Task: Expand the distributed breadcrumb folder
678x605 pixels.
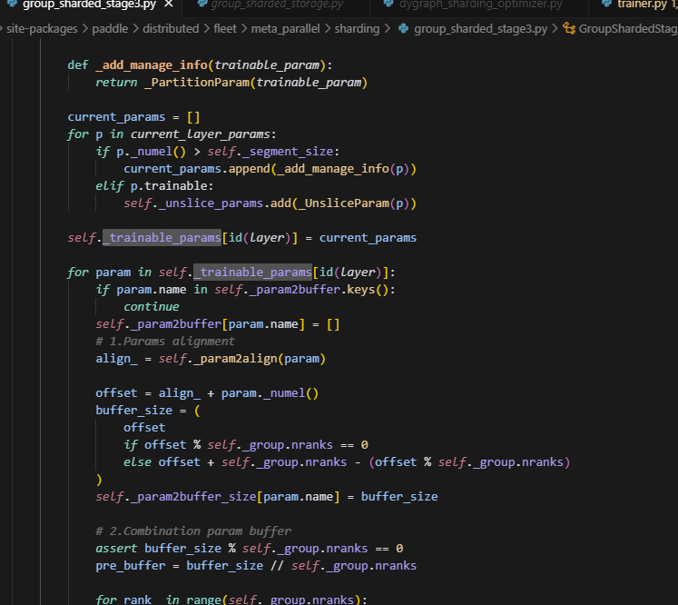Action: (x=171, y=29)
